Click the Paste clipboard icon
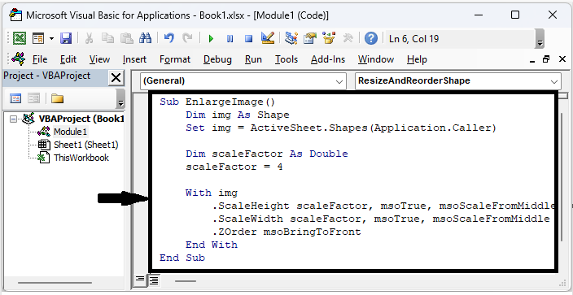The width and height of the screenshot is (573, 295). (127, 38)
